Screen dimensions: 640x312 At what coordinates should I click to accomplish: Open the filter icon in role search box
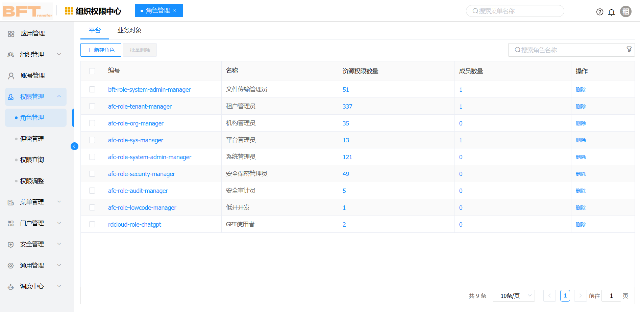[x=629, y=50]
